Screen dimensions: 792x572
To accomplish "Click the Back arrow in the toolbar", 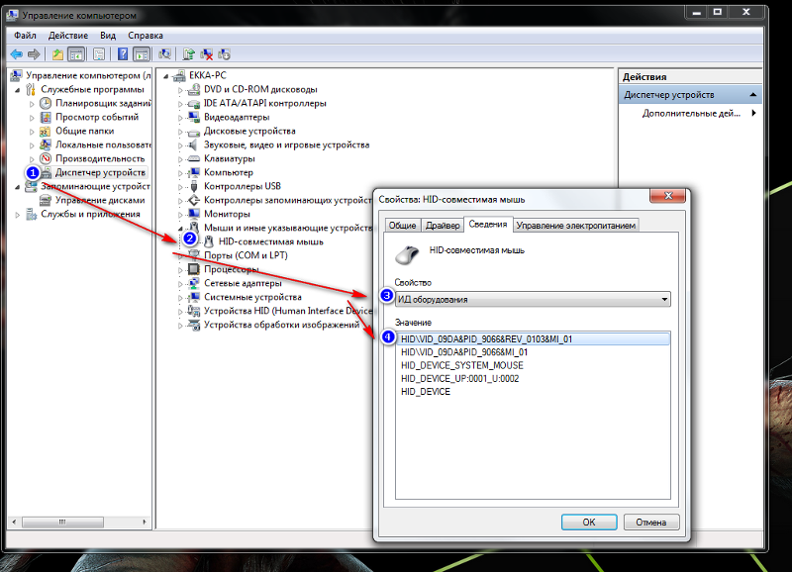I will coord(17,54).
